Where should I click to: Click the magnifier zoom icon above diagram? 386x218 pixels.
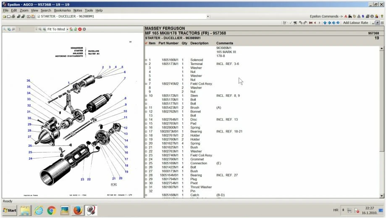(4, 29)
